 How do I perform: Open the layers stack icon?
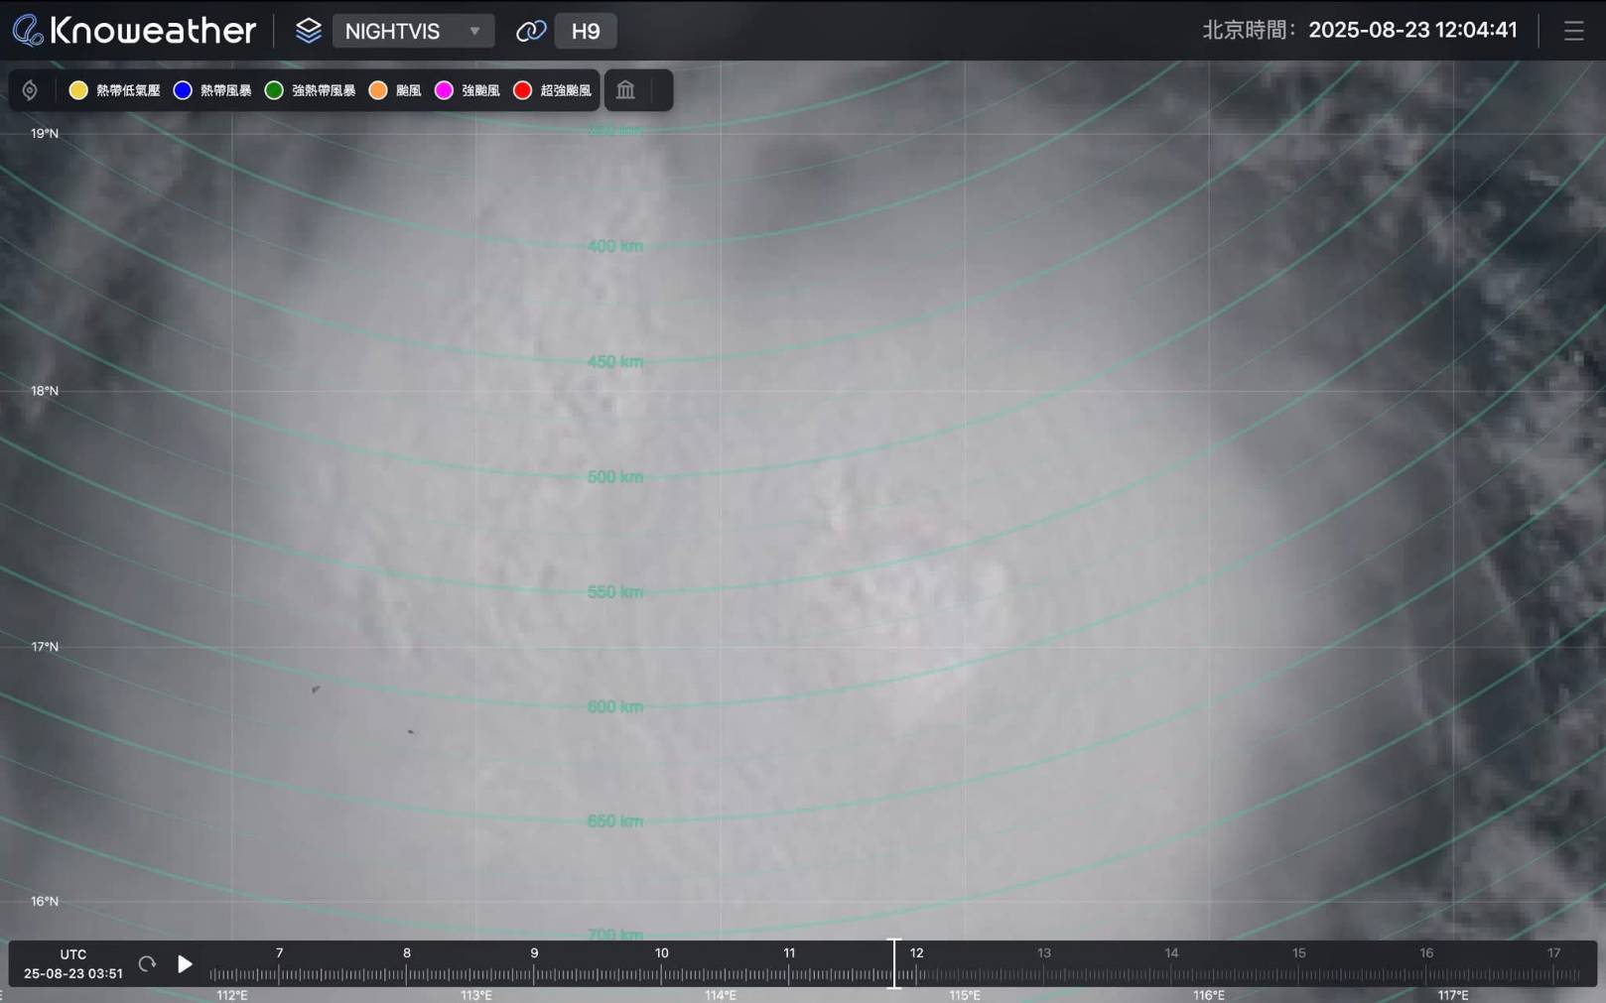(x=308, y=31)
